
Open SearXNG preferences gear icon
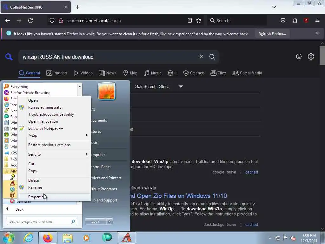tap(311, 57)
